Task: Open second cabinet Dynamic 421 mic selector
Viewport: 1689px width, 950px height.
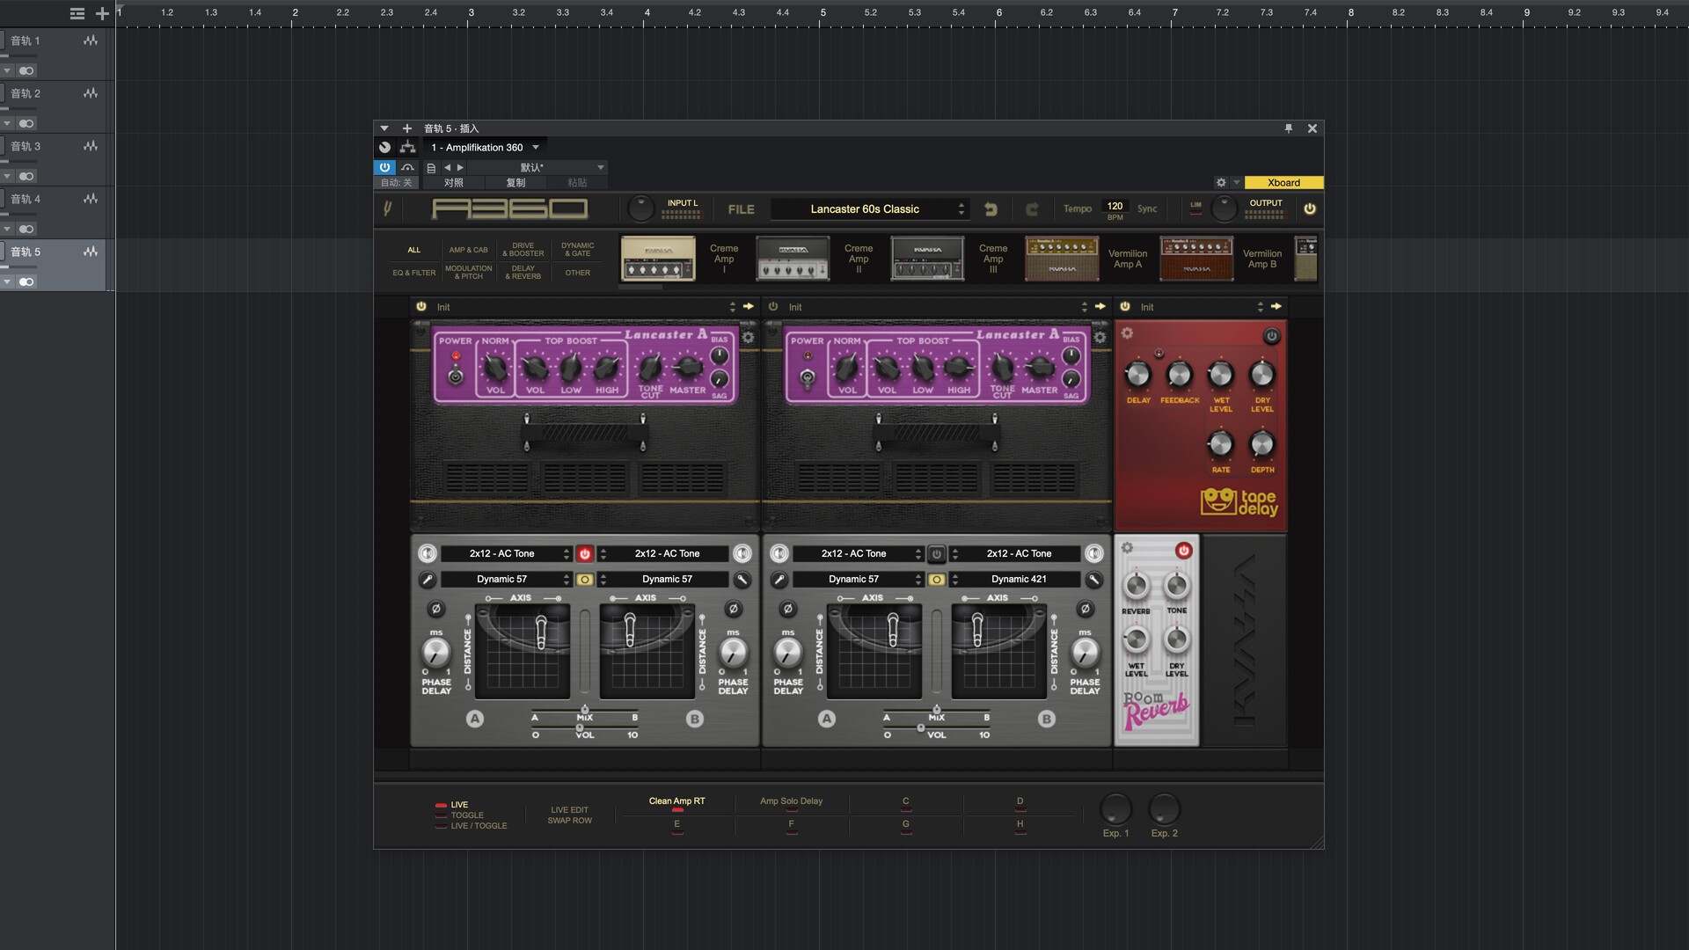Action: click(x=1016, y=580)
